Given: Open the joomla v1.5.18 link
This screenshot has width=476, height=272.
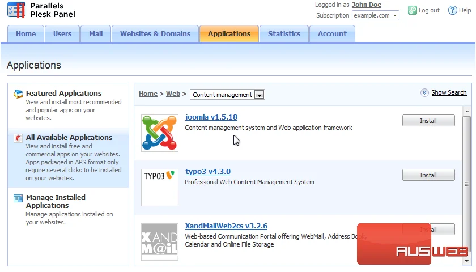Looking at the screenshot, I should pos(211,117).
